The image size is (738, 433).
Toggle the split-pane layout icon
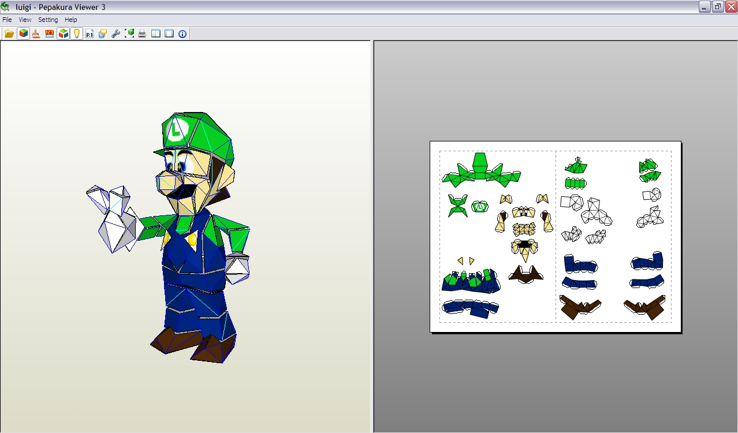[x=155, y=33]
